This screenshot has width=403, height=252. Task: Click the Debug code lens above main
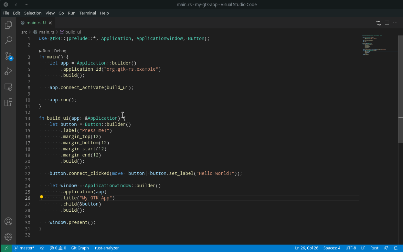(60, 51)
